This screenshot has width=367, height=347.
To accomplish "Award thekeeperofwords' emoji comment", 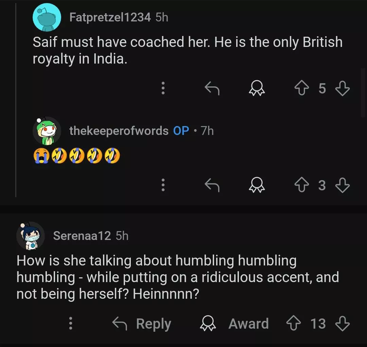I will [257, 185].
